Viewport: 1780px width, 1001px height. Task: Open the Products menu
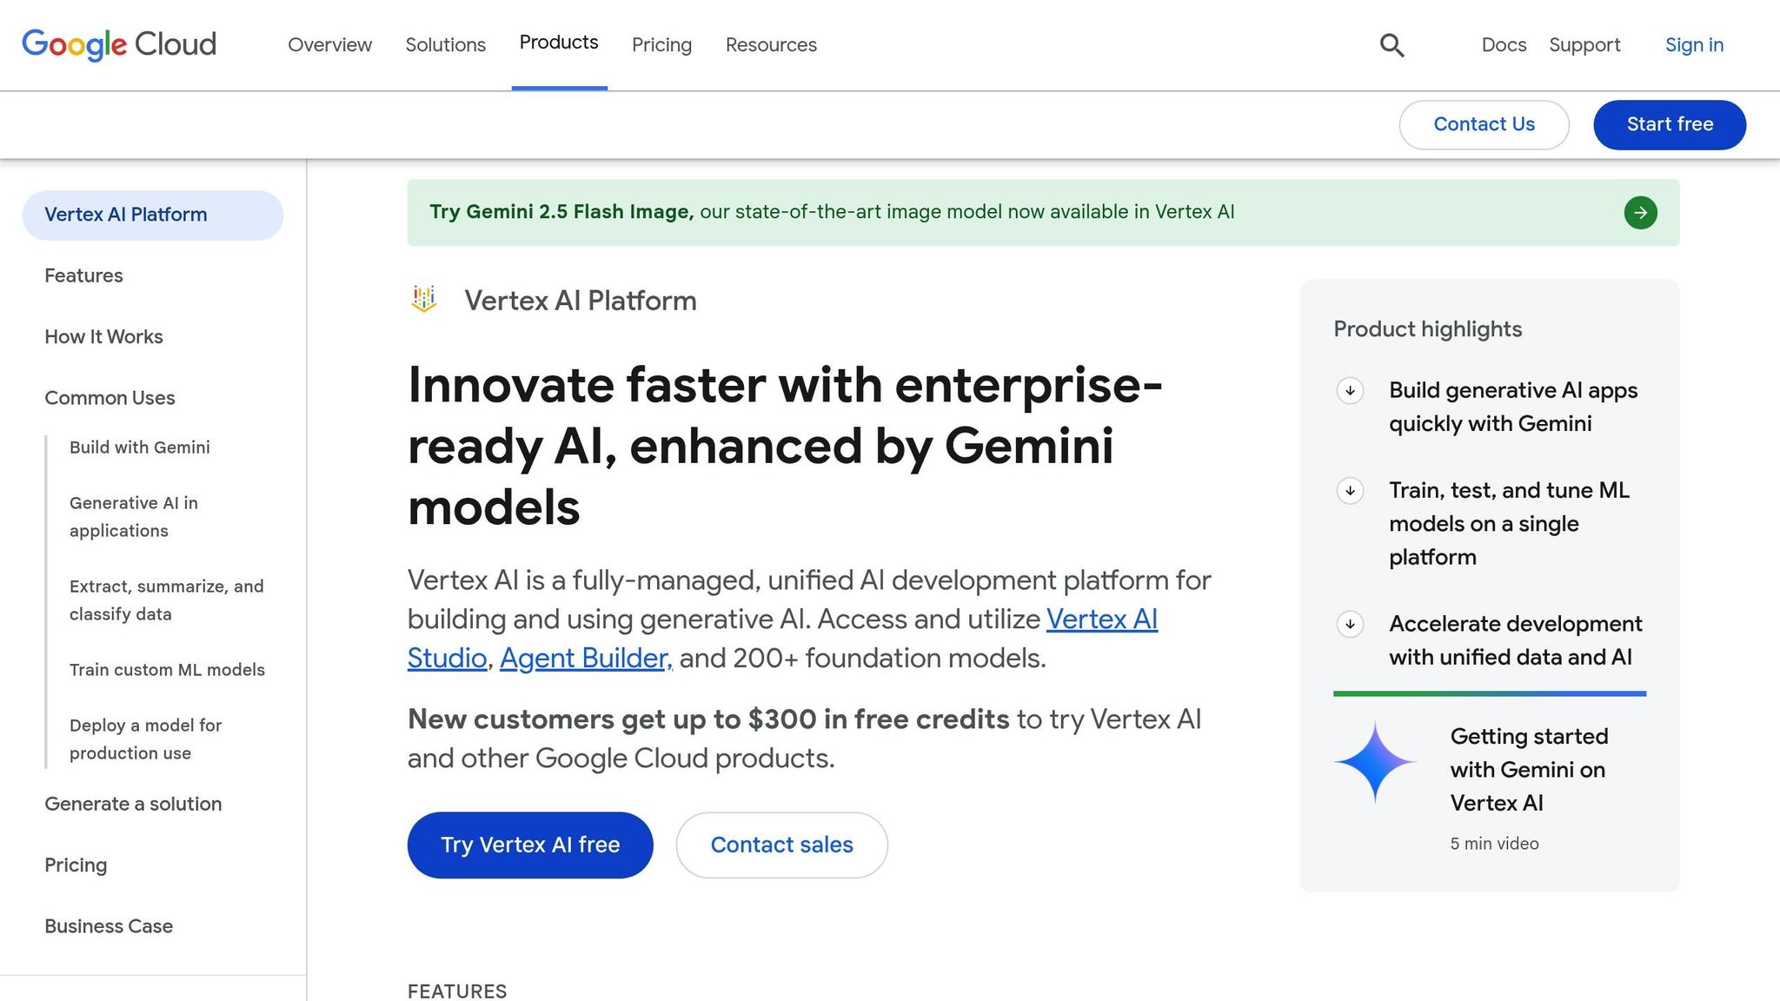click(x=559, y=43)
